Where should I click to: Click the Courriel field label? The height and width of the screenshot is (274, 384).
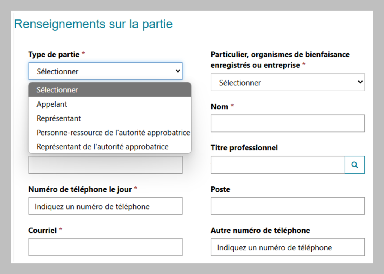tap(42, 231)
